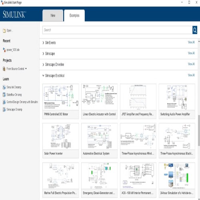Minimize the Simulink Start Page window
This screenshot has width=200, height=200.
click(x=182, y=2)
